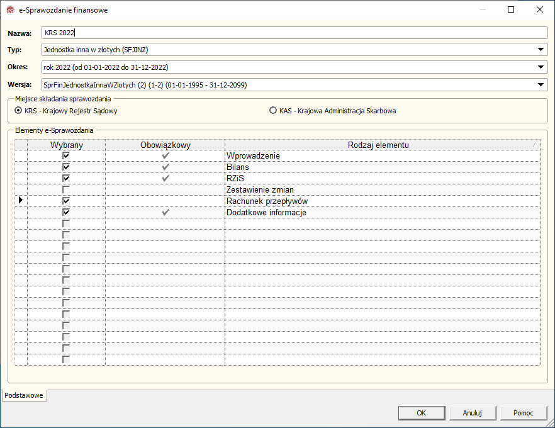Toggle the Rachunek przepływów checkbox
555x428 pixels.
coord(66,201)
